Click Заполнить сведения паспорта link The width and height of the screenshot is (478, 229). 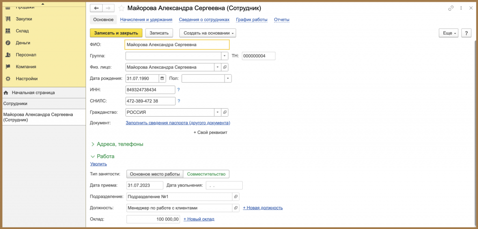(x=178, y=123)
